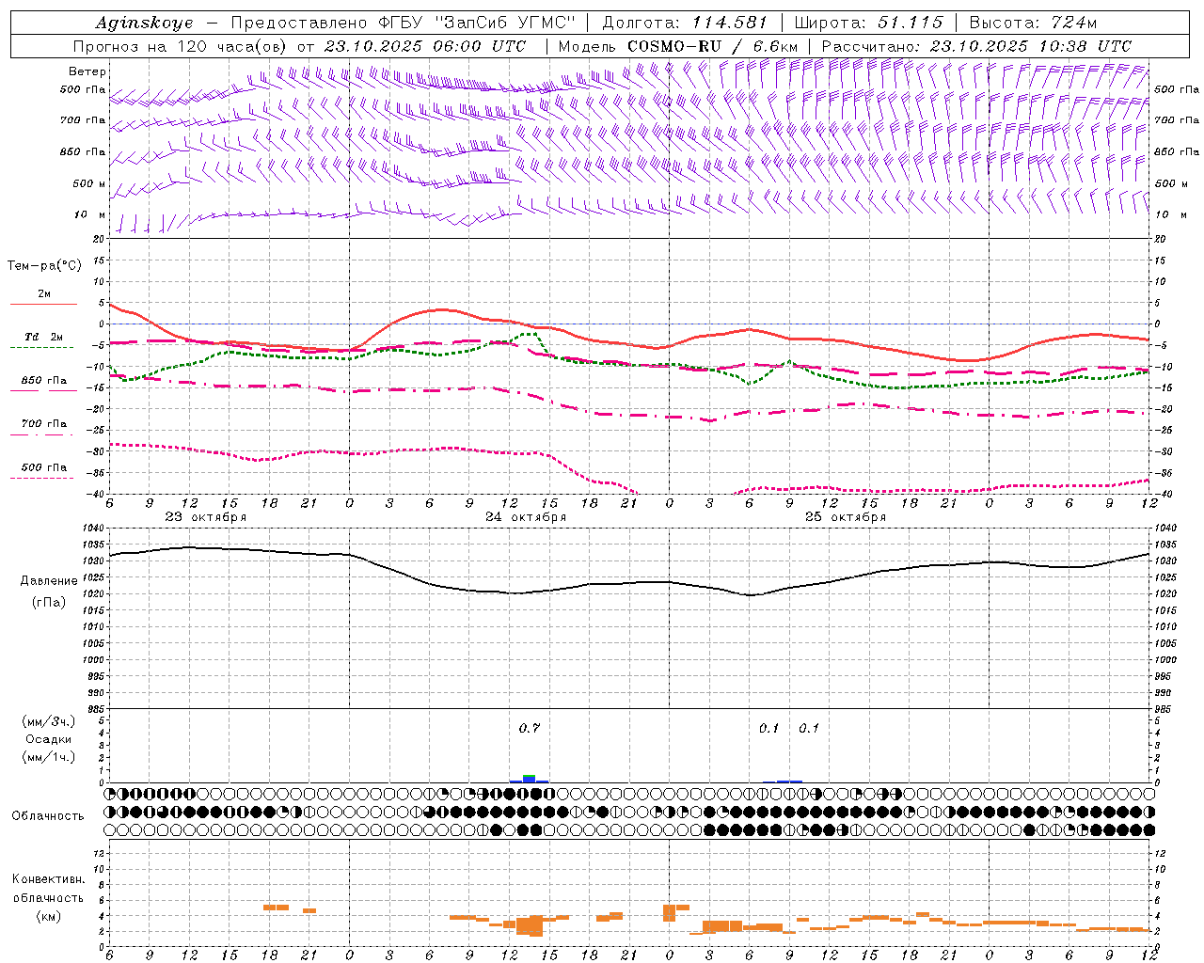Screen dimensions: 1204x963
Task: Click the 'Конвективн.' convective cloud label
Action: click(48, 879)
